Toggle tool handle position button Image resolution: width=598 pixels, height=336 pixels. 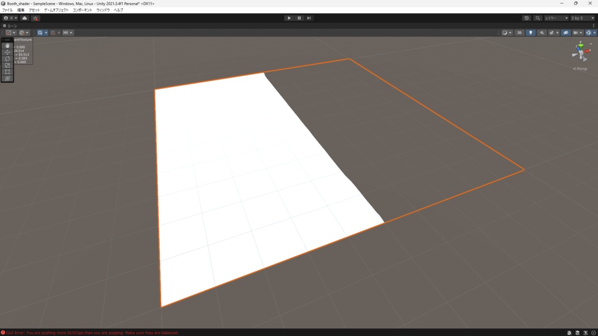[x=9, y=33]
